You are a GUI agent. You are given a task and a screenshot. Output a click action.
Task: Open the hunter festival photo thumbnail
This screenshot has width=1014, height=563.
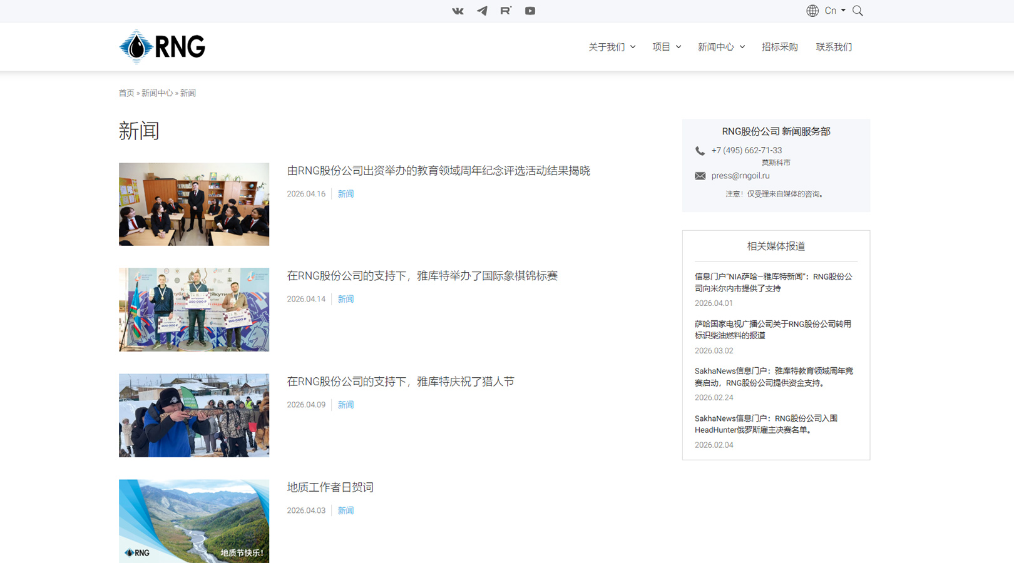click(x=194, y=415)
